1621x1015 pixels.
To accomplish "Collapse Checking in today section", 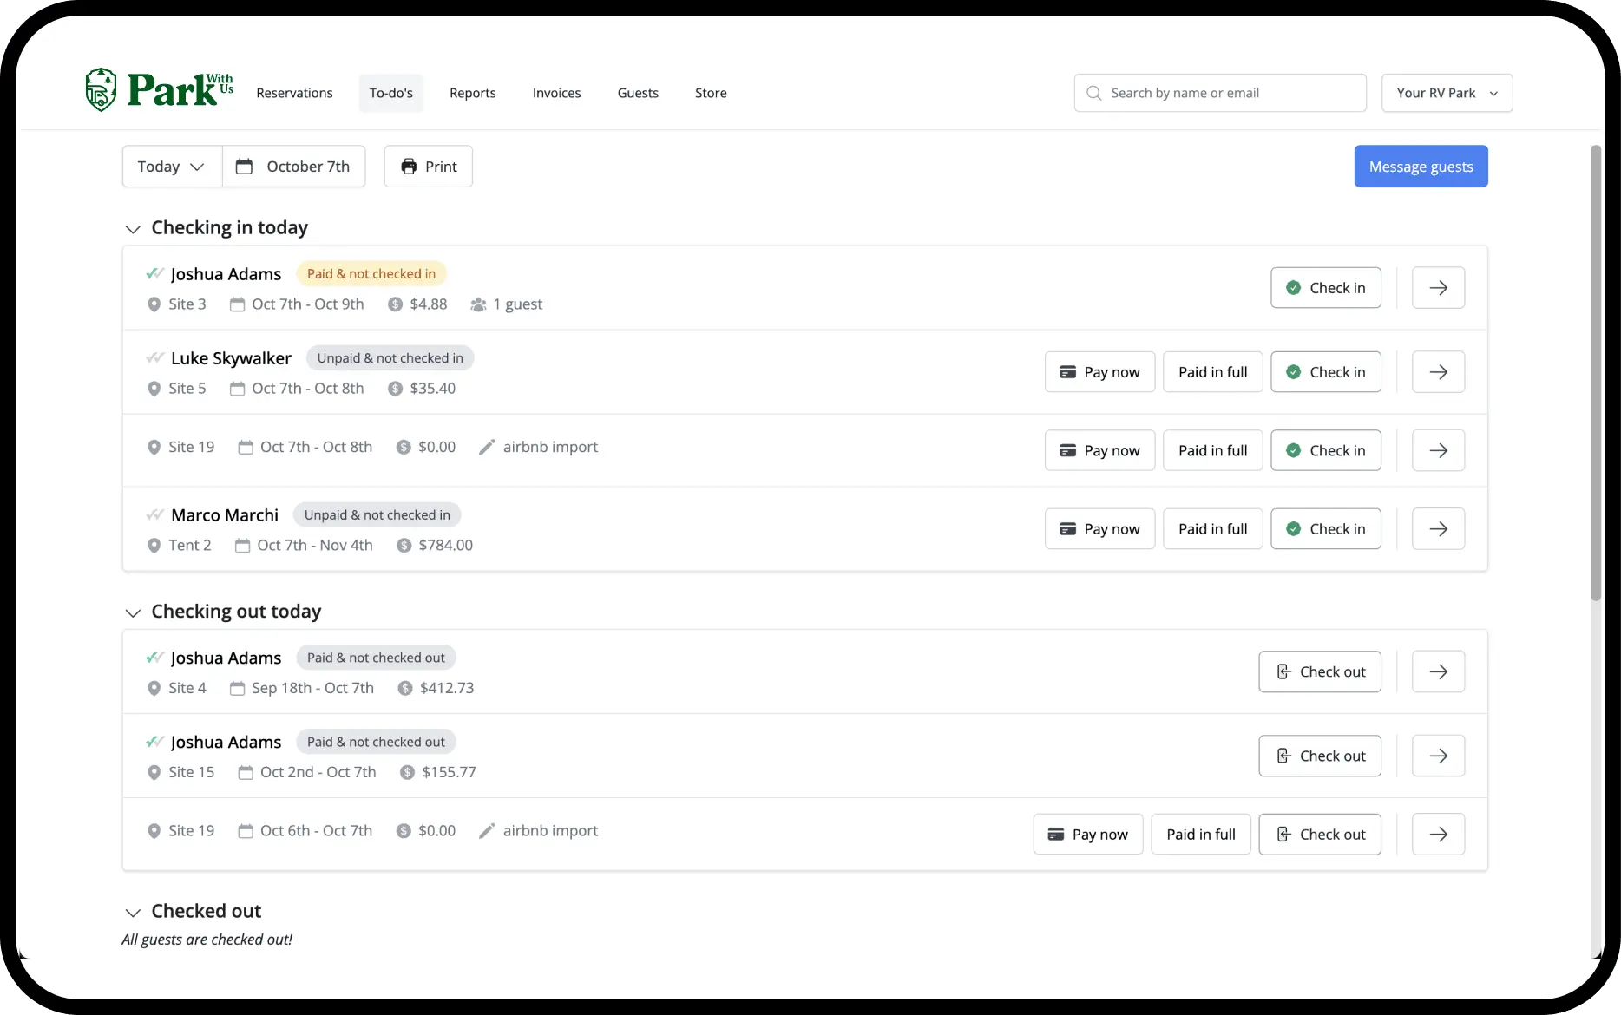I will 133,229.
